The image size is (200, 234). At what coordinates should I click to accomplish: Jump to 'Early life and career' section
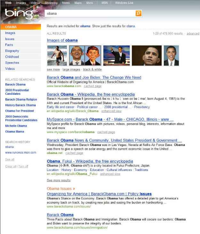60,107
